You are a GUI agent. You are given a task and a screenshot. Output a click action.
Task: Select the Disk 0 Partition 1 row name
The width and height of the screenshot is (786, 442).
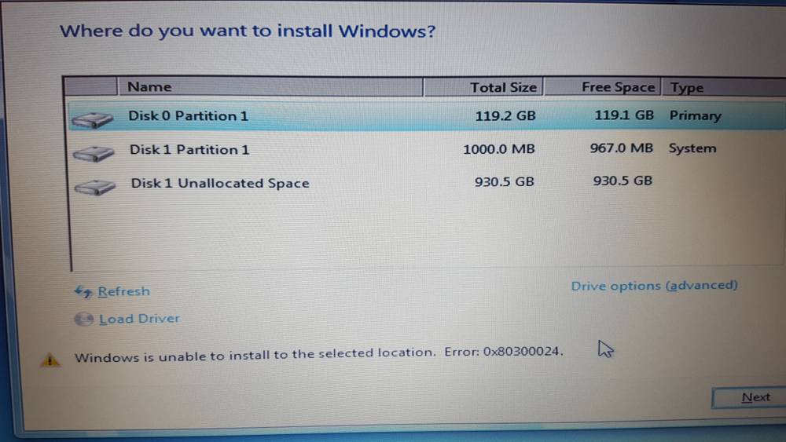pos(189,116)
